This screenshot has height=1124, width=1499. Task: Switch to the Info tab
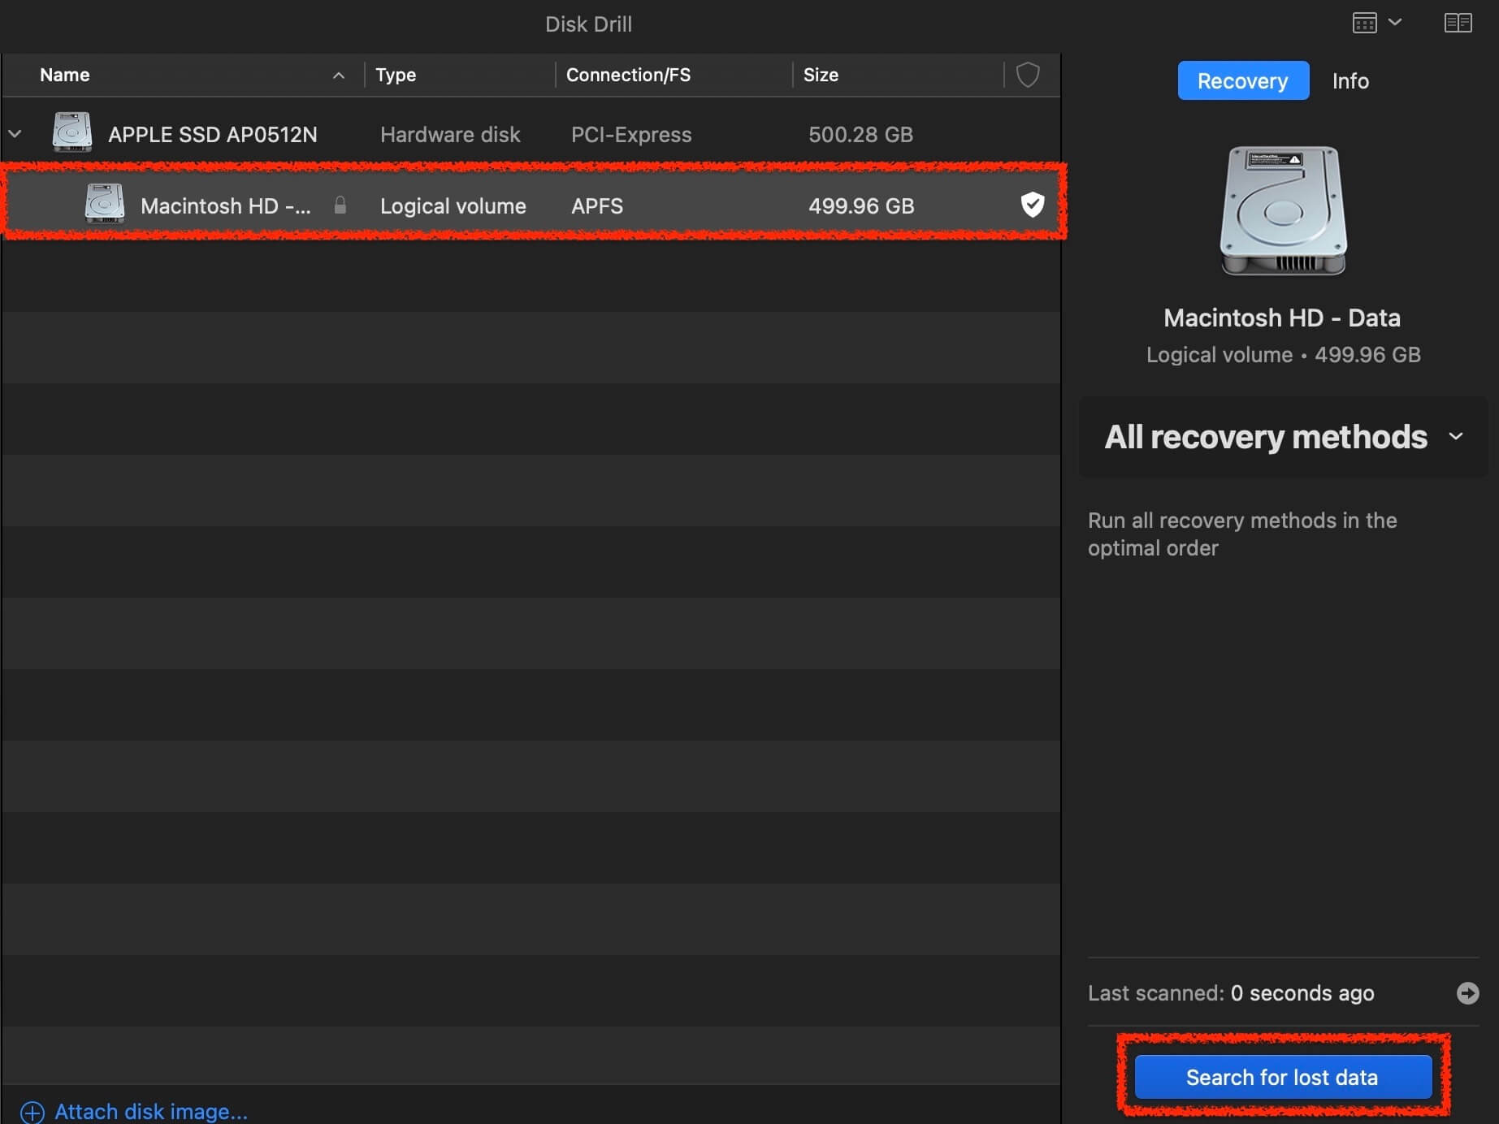pyautogui.click(x=1350, y=81)
